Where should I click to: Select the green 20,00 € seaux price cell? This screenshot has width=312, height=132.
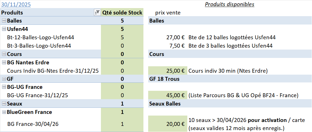(x=168, y=124)
